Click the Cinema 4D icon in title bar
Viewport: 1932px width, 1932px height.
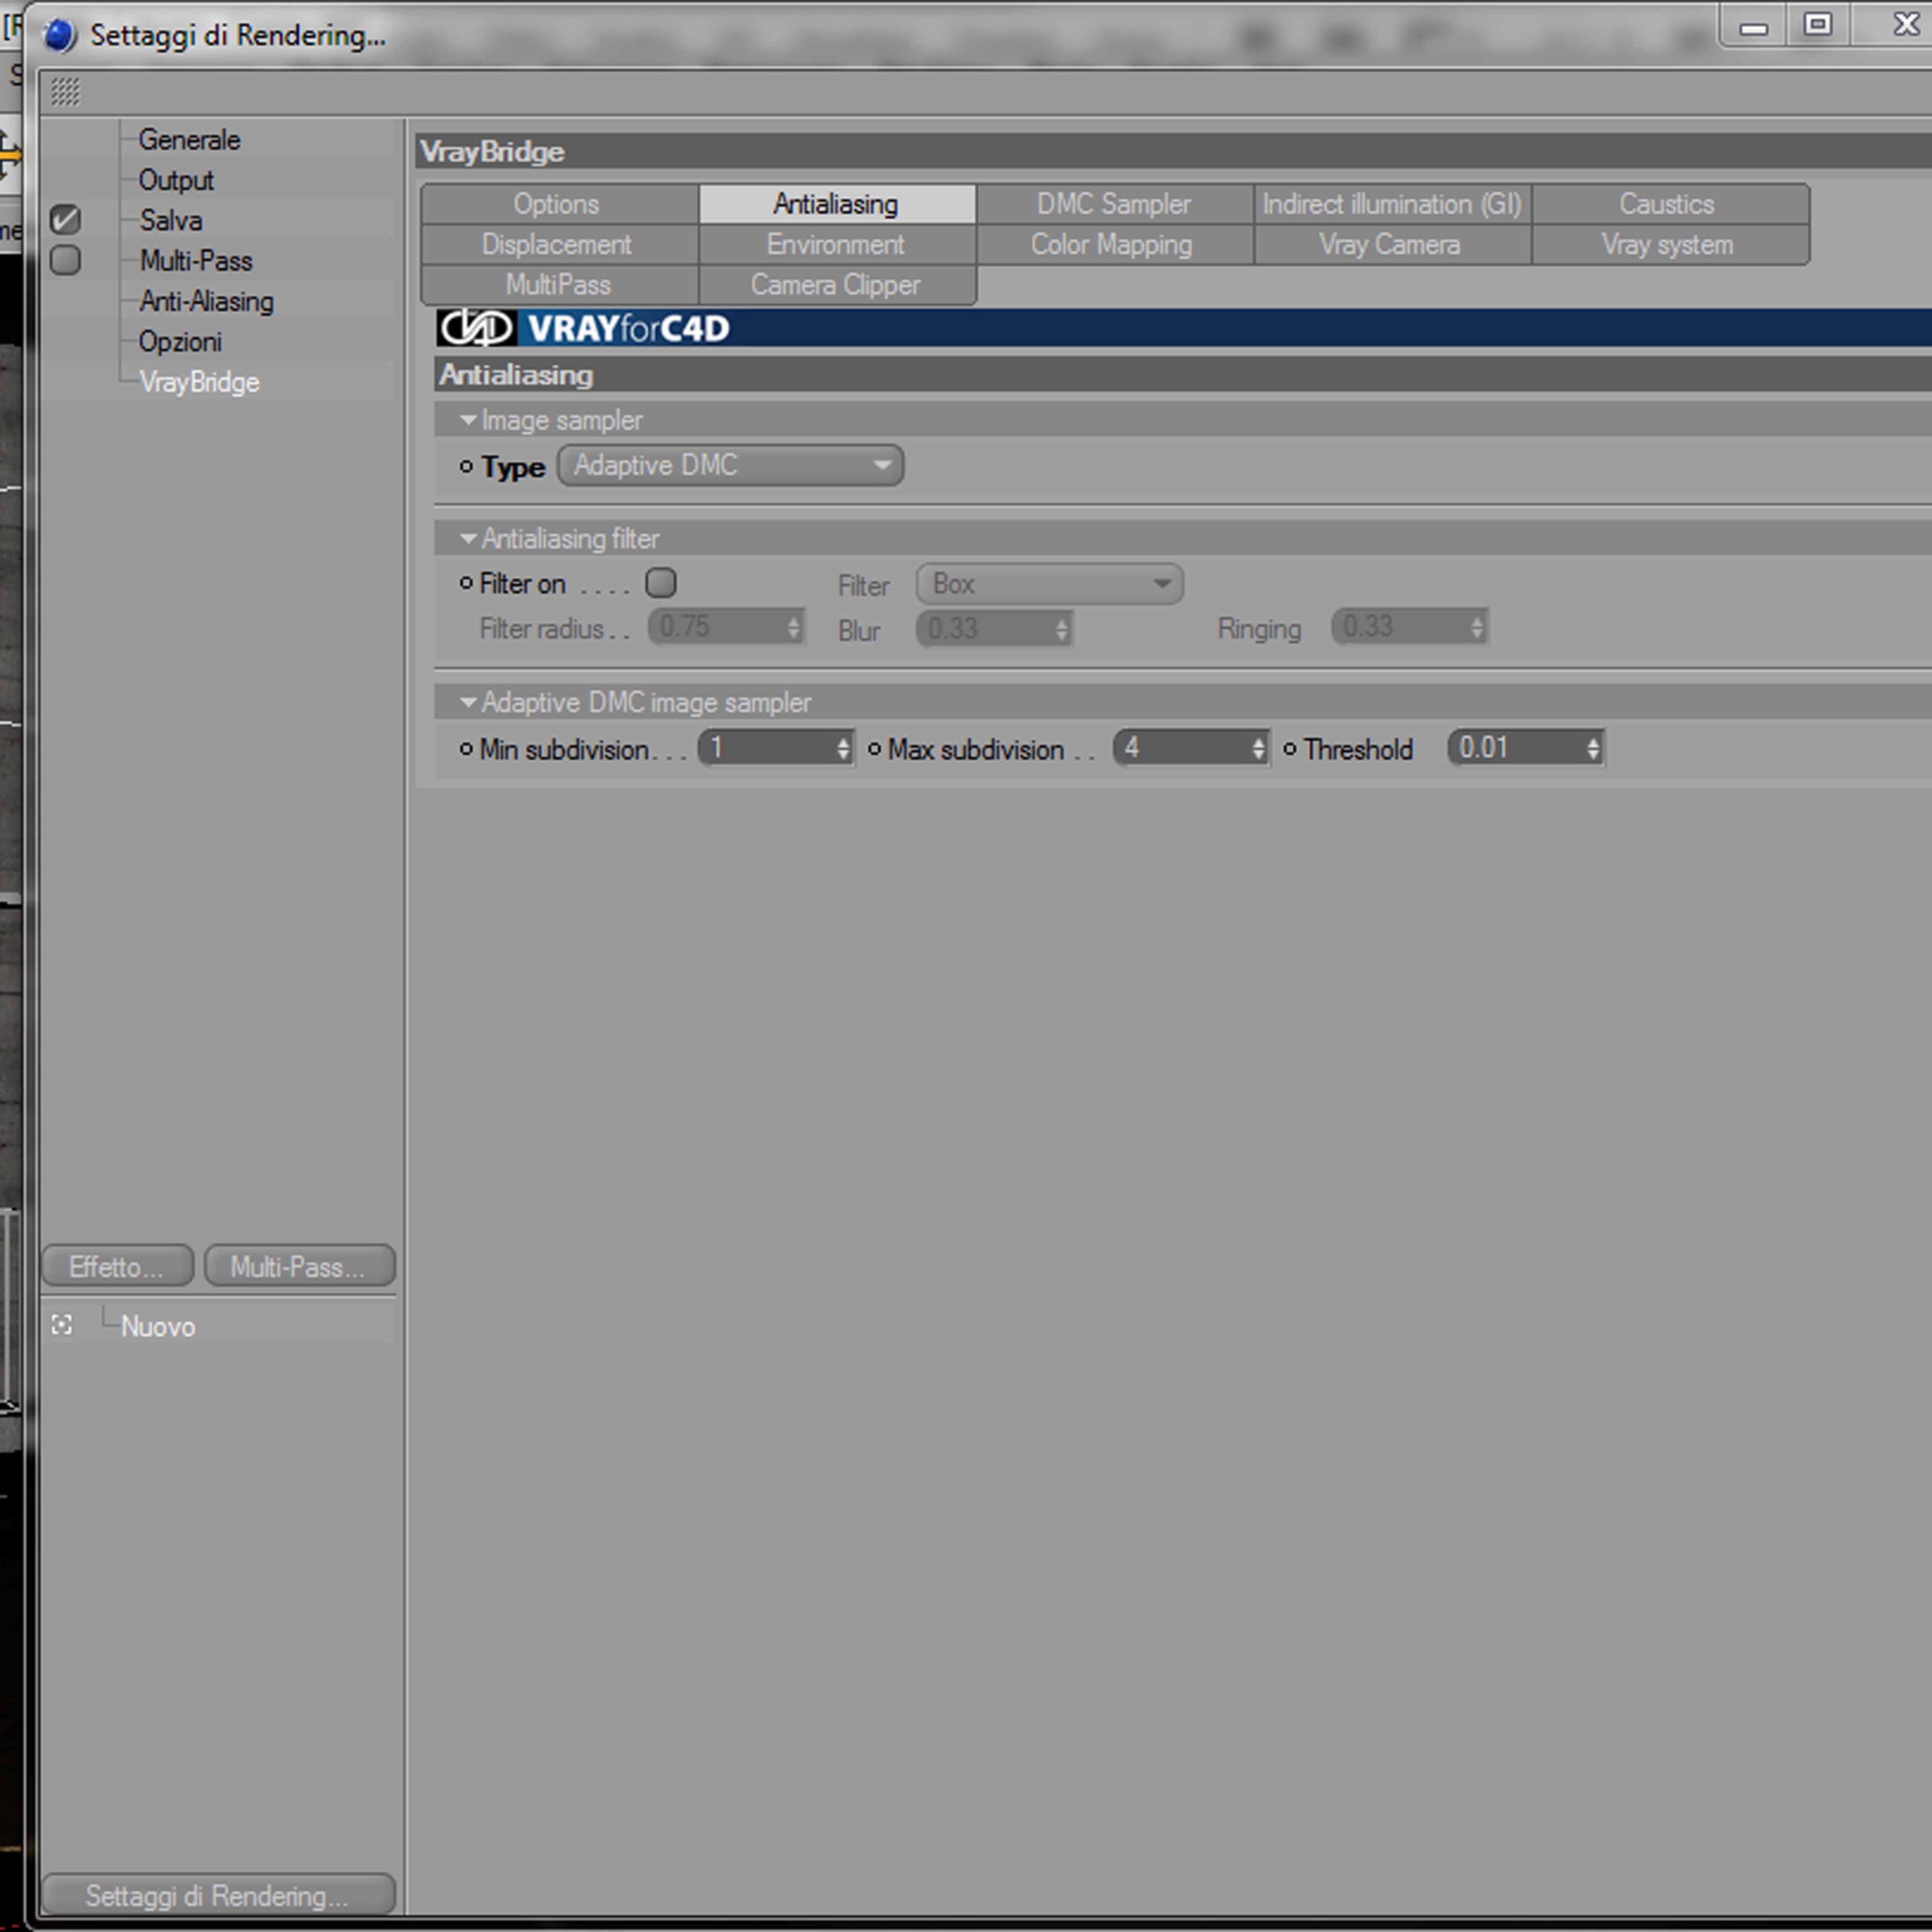[x=60, y=35]
